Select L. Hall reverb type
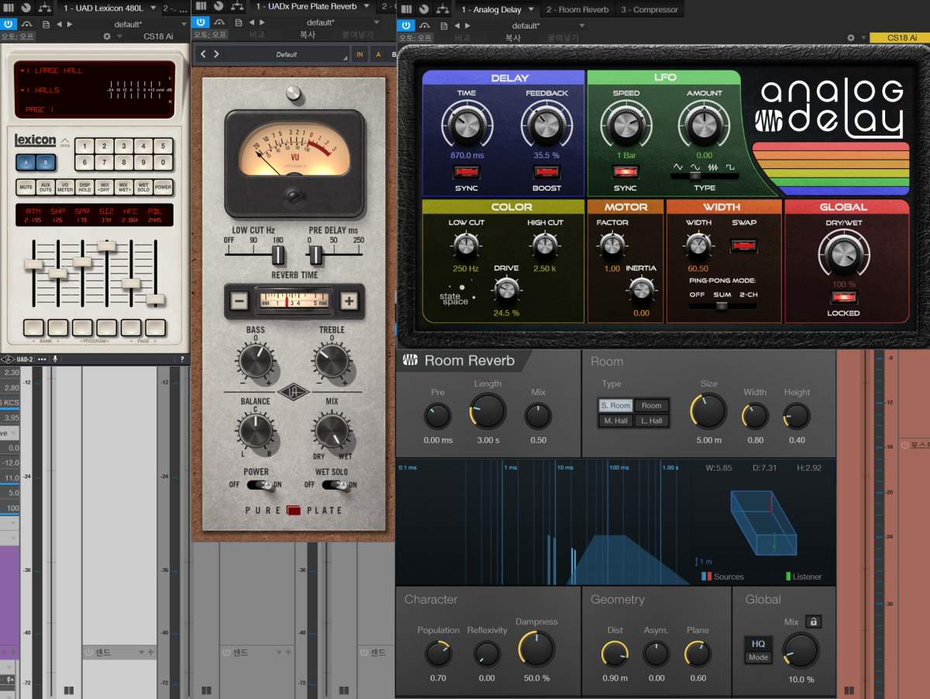Screen dimensions: 930x699 coord(651,421)
